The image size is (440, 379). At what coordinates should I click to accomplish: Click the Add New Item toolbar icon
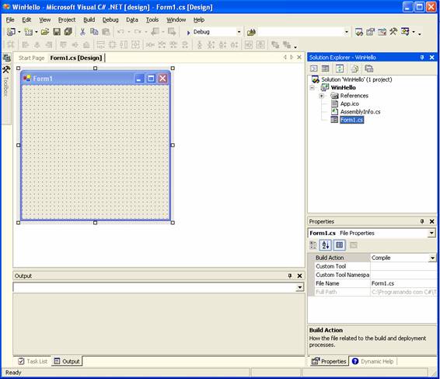click(x=29, y=32)
